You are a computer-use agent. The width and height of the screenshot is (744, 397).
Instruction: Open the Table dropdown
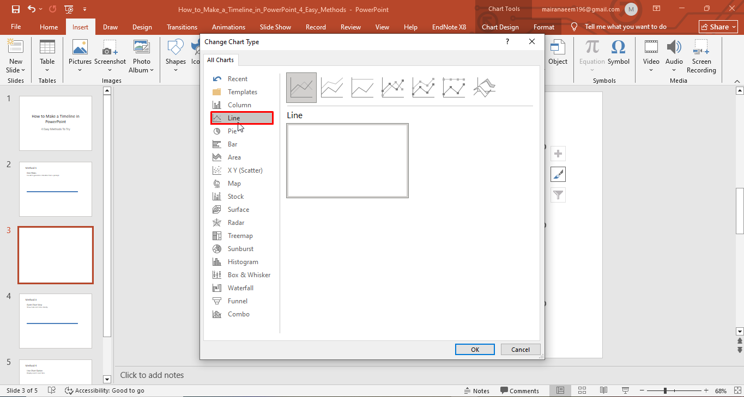tap(47, 70)
